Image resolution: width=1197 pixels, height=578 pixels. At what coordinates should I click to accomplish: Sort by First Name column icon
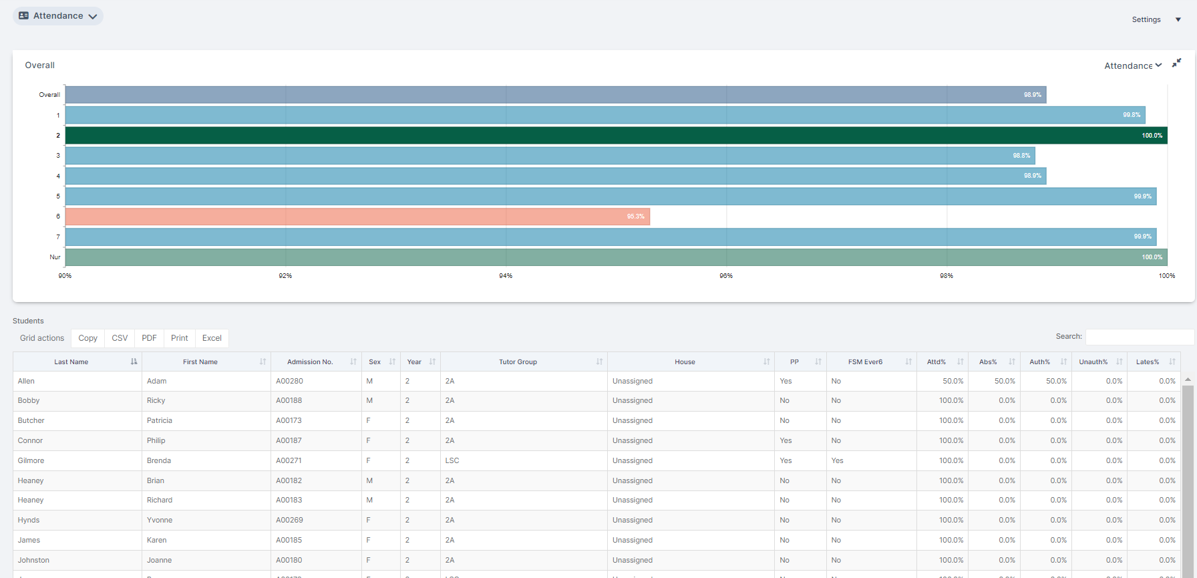coord(263,362)
